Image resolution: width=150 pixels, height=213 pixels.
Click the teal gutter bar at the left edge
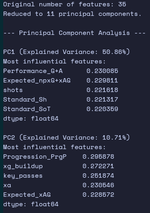pyautogui.click(x=2, y=106)
